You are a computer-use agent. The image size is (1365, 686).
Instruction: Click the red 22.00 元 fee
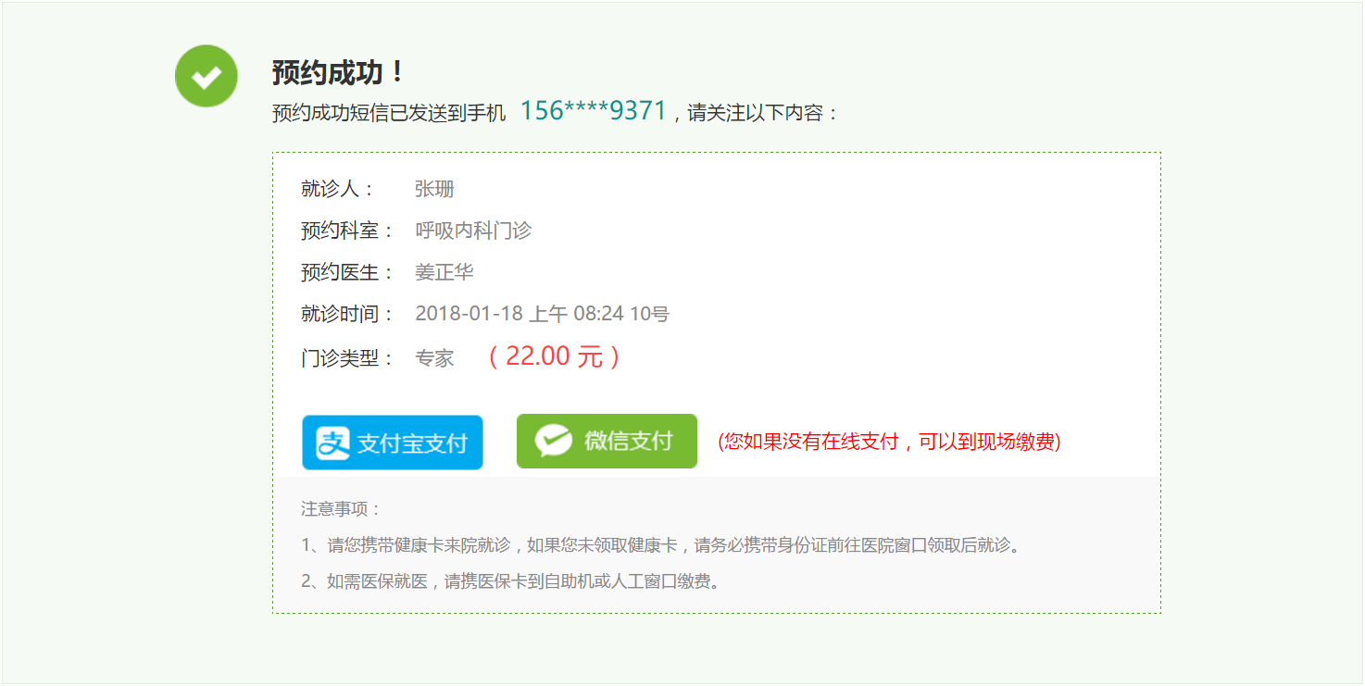tap(554, 356)
